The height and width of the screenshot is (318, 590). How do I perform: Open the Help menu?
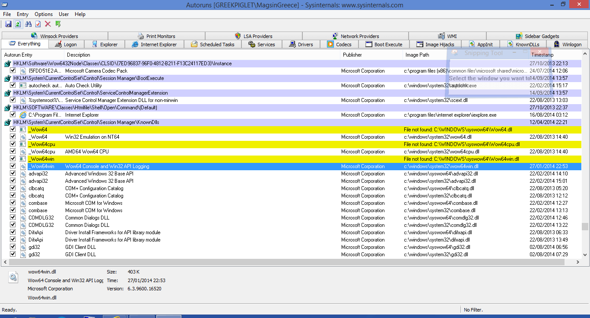(80, 14)
